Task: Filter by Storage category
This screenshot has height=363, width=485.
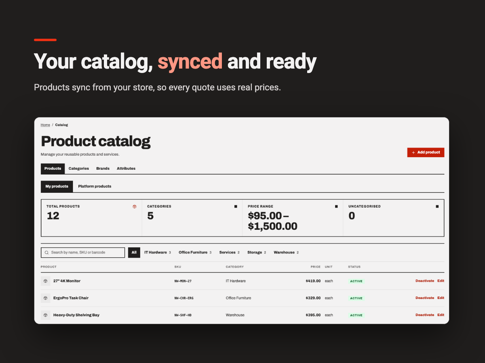Action: click(257, 252)
